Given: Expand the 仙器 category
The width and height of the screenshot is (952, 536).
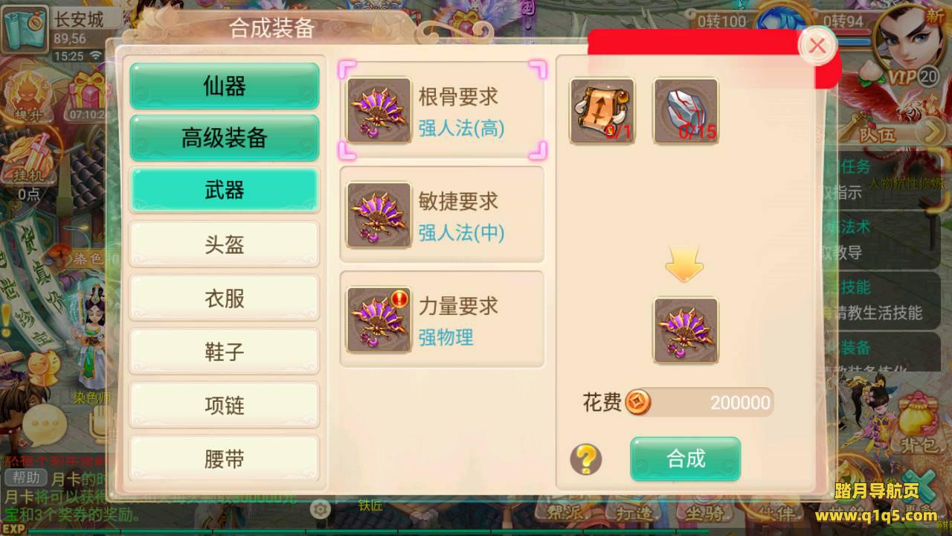Looking at the screenshot, I should click(225, 86).
